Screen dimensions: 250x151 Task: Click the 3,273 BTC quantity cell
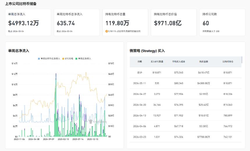(157, 94)
